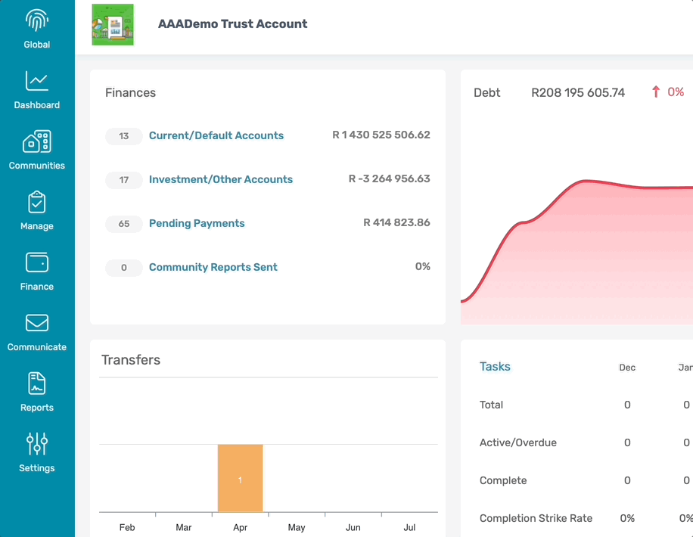
Task: Open Current/Default Accounts link
Action: coord(216,135)
